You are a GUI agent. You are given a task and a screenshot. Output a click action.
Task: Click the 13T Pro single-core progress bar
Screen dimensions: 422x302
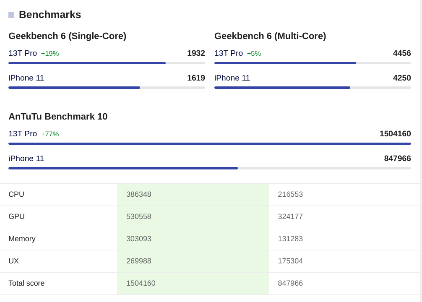point(107,63)
